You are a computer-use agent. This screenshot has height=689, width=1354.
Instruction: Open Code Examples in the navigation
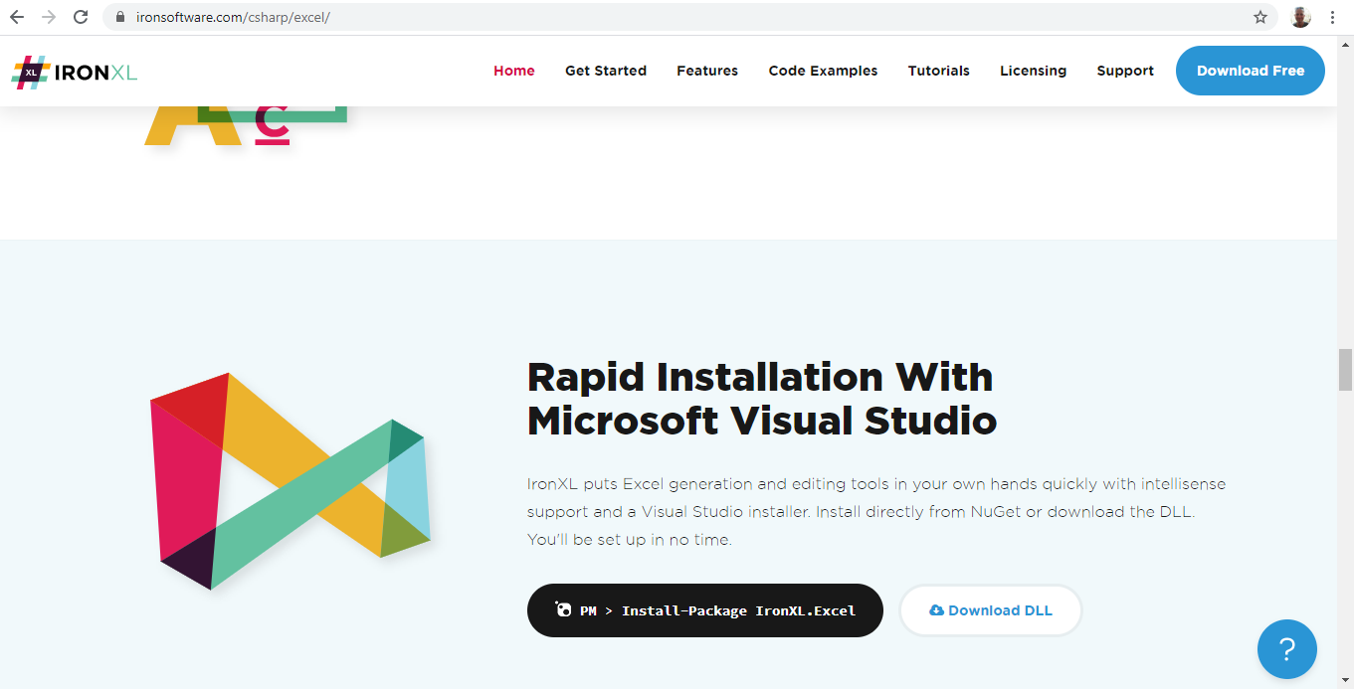point(823,71)
